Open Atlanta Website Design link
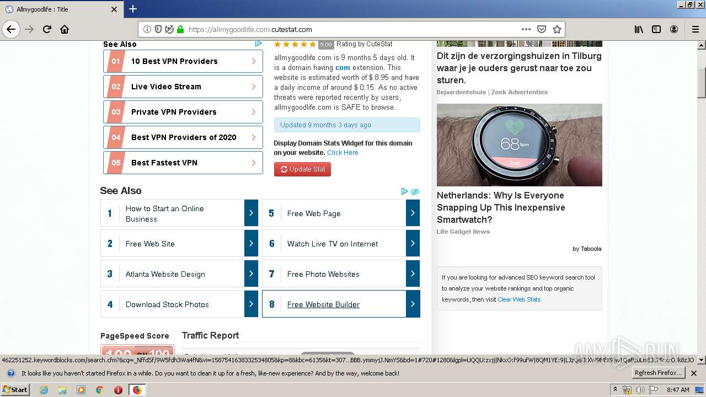Image resolution: width=706 pixels, height=397 pixels. tap(165, 274)
